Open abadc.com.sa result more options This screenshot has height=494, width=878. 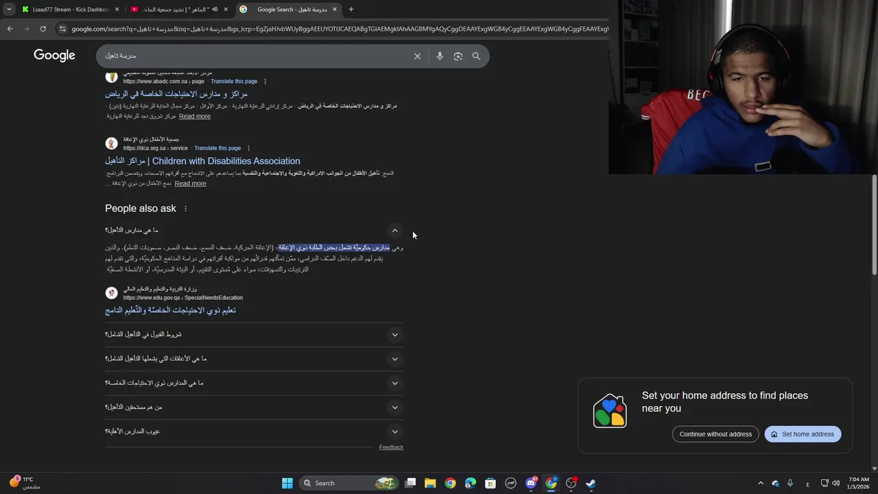[265, 82]
